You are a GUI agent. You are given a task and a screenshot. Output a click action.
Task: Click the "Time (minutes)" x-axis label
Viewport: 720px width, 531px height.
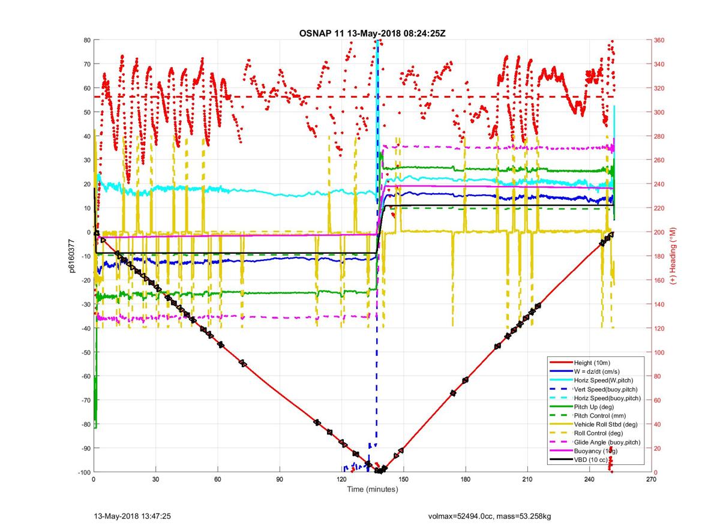tap(373, 490)
